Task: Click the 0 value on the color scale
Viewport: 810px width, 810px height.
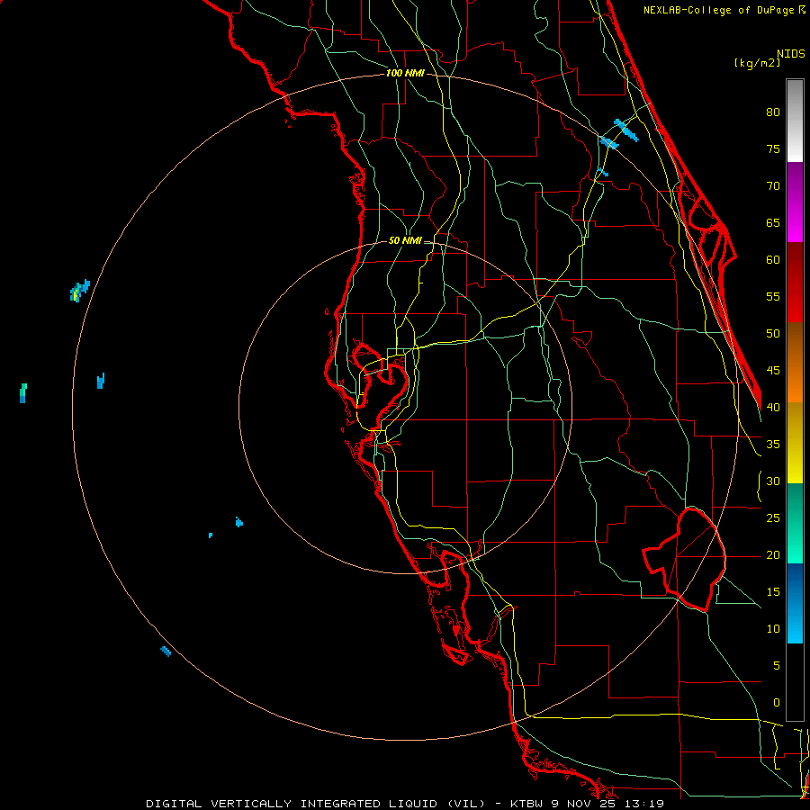Action: (x=777, y=703)
